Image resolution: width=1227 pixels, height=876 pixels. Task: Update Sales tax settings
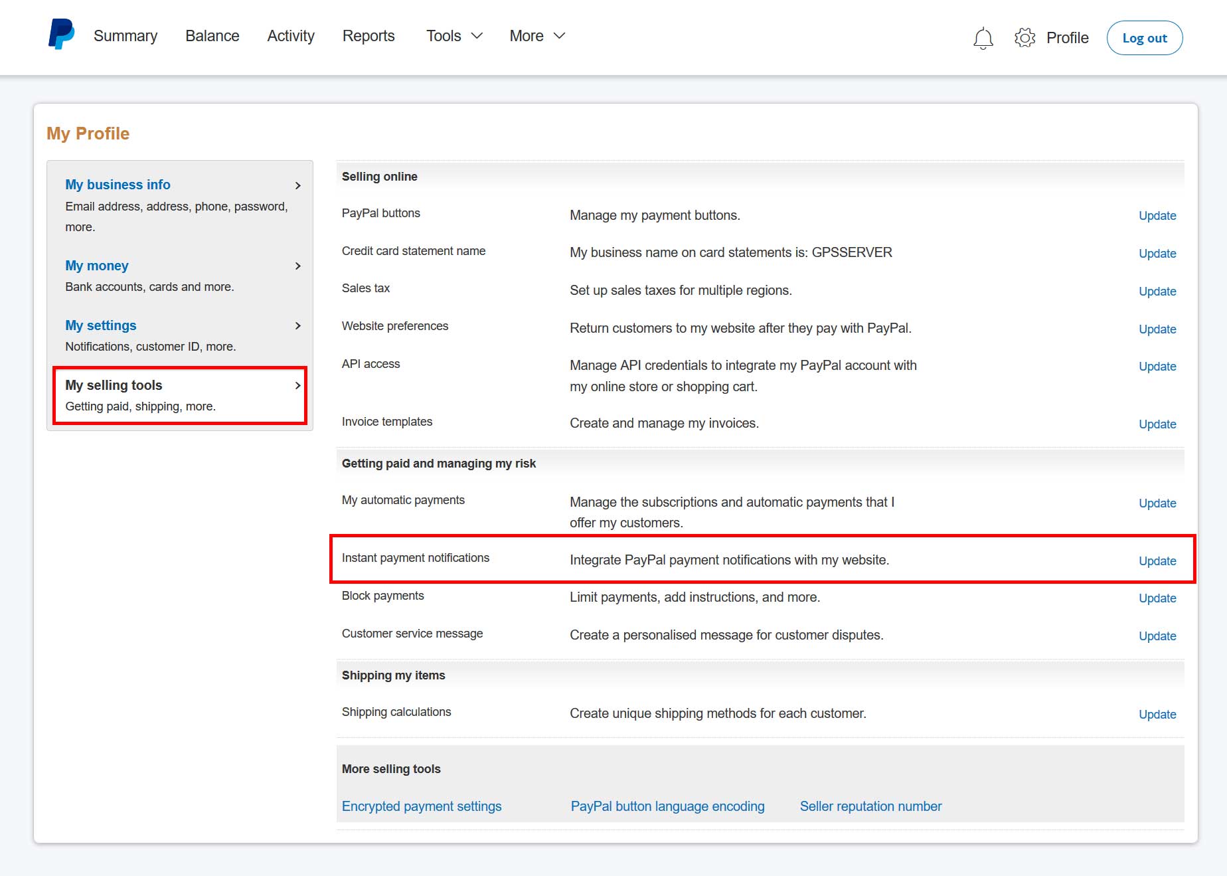point(1157,292)
